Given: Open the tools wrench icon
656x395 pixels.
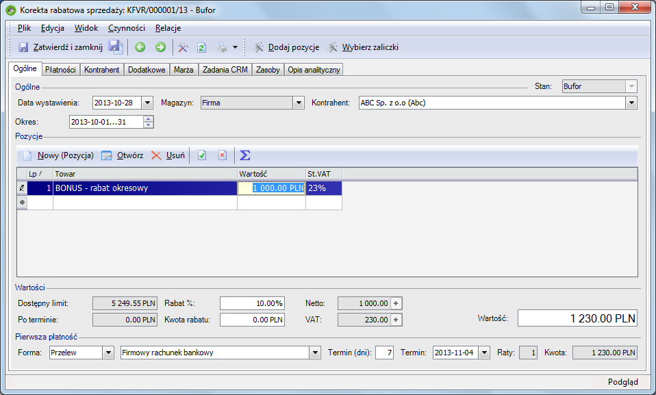Looking at the screenshot, I should point(183,47).
